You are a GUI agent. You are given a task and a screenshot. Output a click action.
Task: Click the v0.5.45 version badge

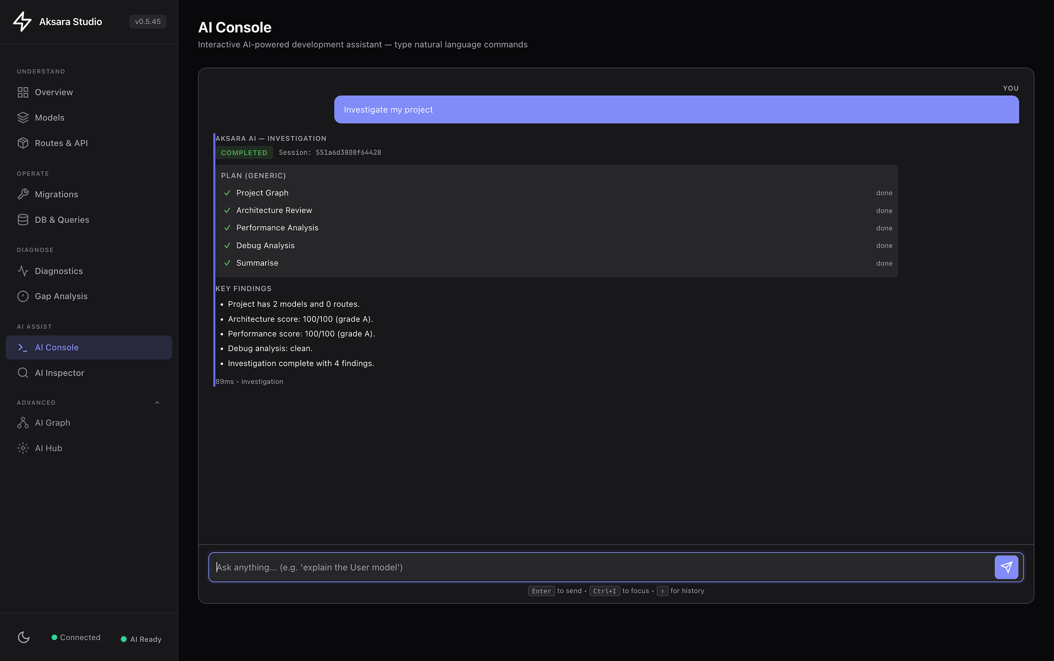click(x=148, y=21)
